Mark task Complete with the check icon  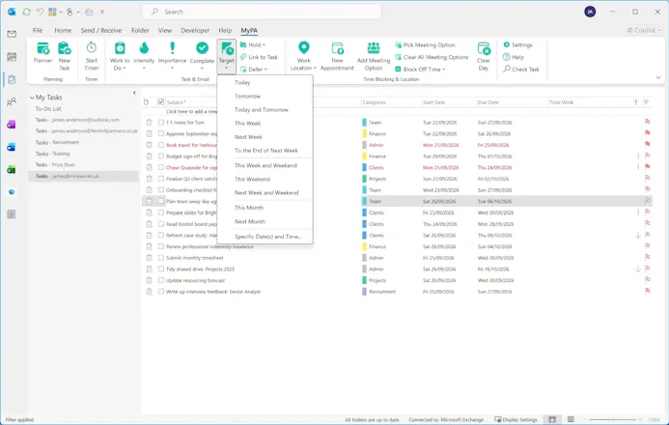coord(202,56)
